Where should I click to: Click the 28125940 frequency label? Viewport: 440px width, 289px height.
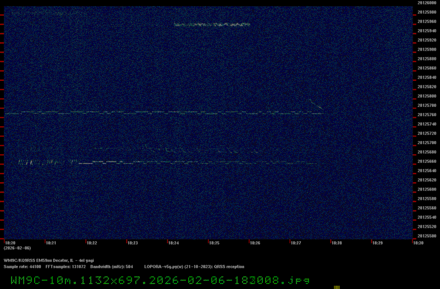[427, 31]
